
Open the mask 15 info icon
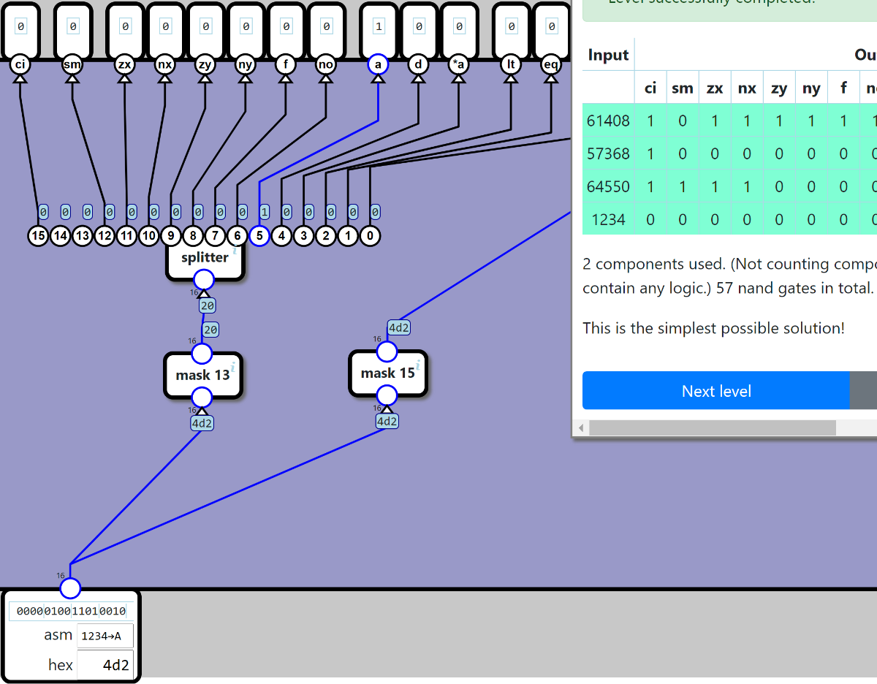pos(418,364)
